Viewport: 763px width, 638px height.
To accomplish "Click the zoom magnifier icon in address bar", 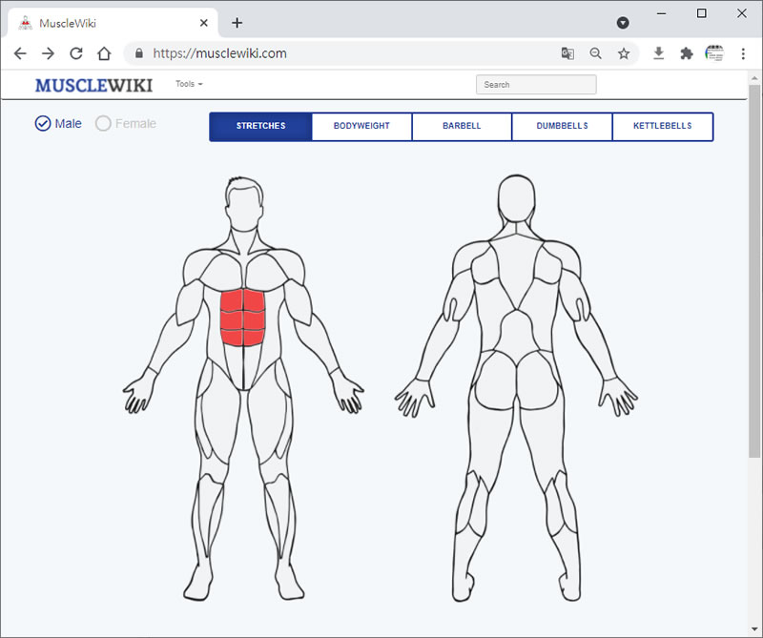I will point(595,53).
